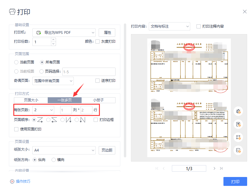Increase print copies with up arrow
Image resolution: width=251 pixels, height=193 pixels.
(x=53, y=39)
